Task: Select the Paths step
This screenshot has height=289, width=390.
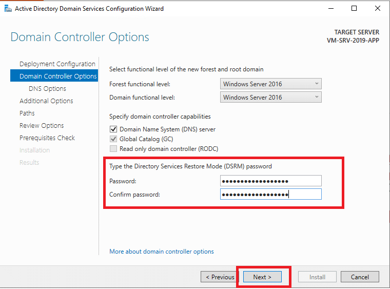Action: [x=27, y=113]
